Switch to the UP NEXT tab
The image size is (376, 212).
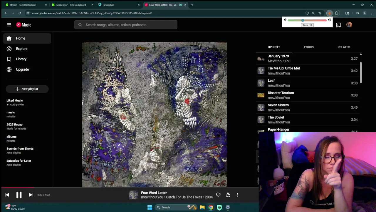tap(274, 47)
